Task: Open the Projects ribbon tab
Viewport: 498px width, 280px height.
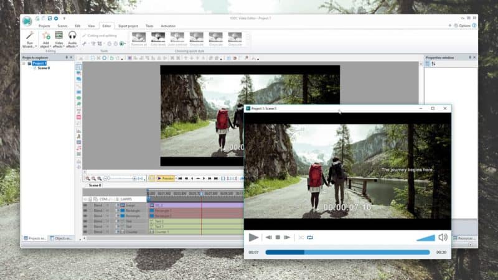Action: 44,26
